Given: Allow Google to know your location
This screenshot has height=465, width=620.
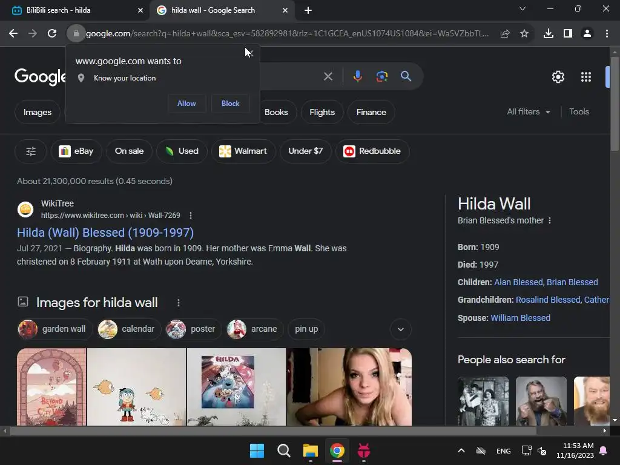Looking at the screenshot, I should [186, 104].
